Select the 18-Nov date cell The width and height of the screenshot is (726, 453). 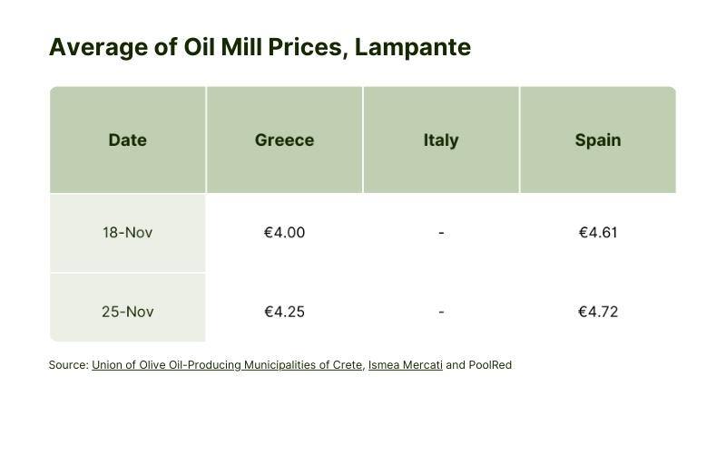pyautogui.click(x=128, y=233)
